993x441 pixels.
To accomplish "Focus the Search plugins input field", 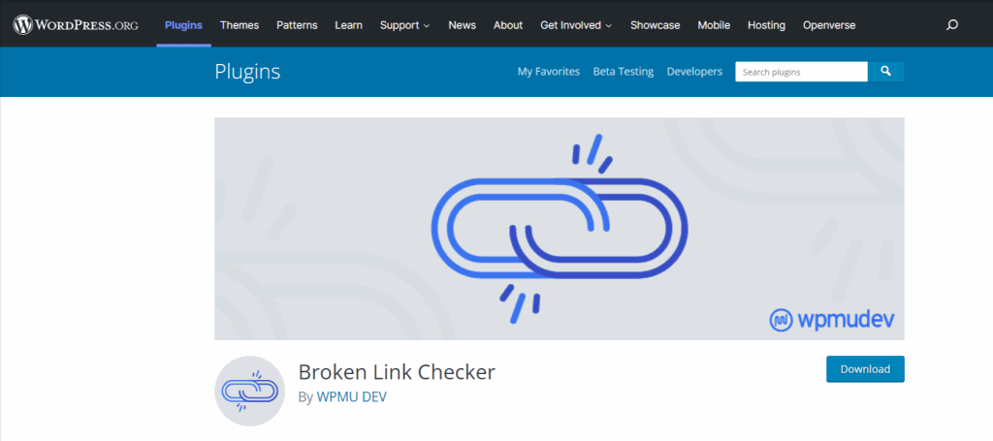I will (801, 72).
